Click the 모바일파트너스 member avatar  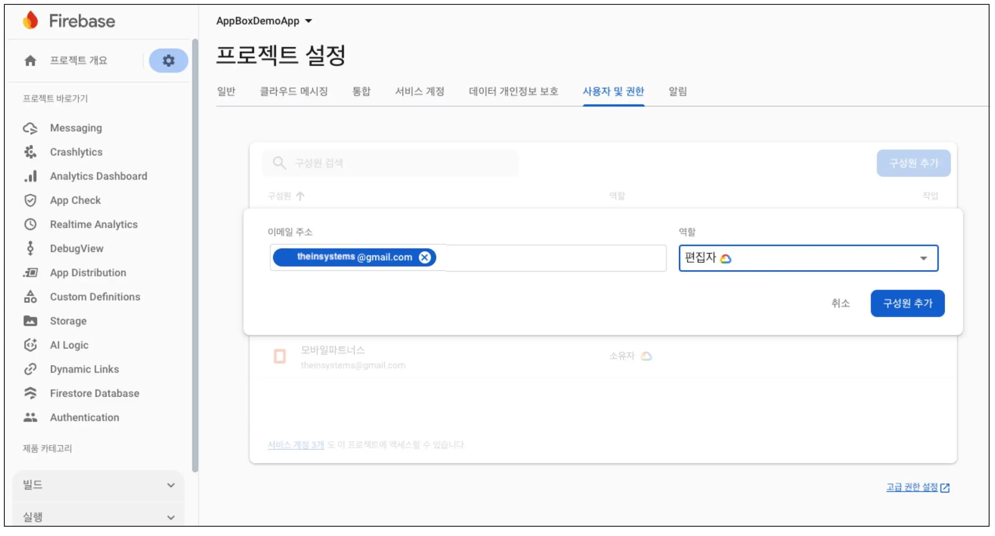pos(279,356)
